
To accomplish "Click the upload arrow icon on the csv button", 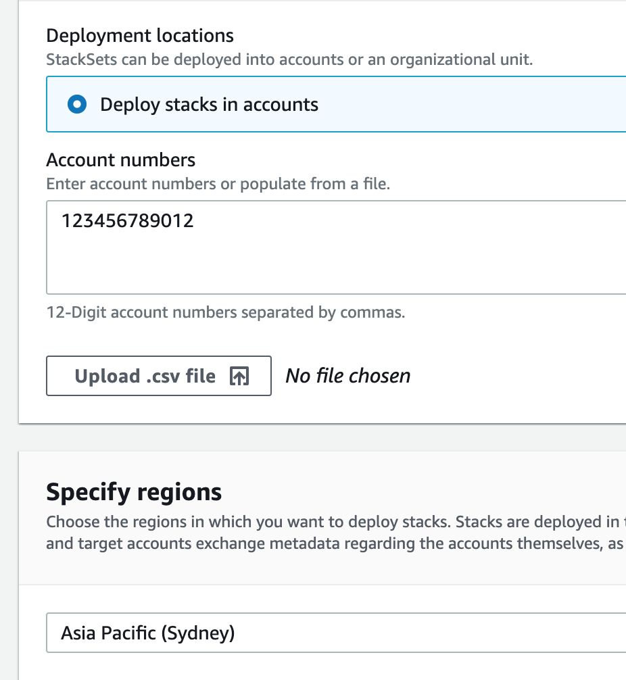I will (x=239, y=376).
